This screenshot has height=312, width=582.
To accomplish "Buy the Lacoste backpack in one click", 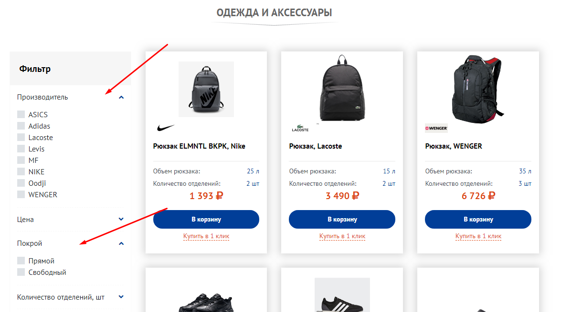I will 342,236.
